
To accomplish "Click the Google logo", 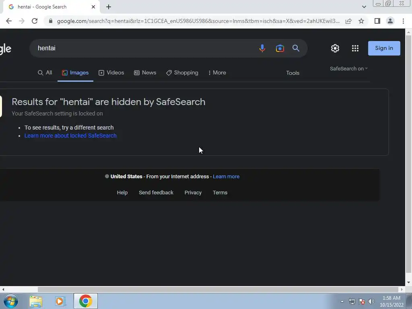I will pos(5,49).
